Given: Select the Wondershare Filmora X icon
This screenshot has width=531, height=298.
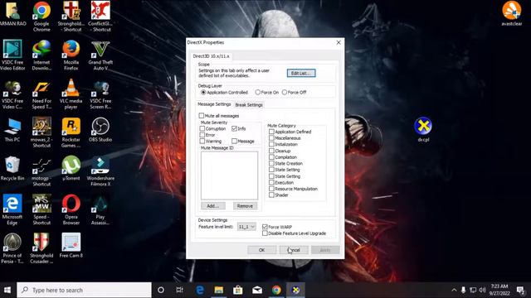Looking at the screenshot, I should (100, 171).
